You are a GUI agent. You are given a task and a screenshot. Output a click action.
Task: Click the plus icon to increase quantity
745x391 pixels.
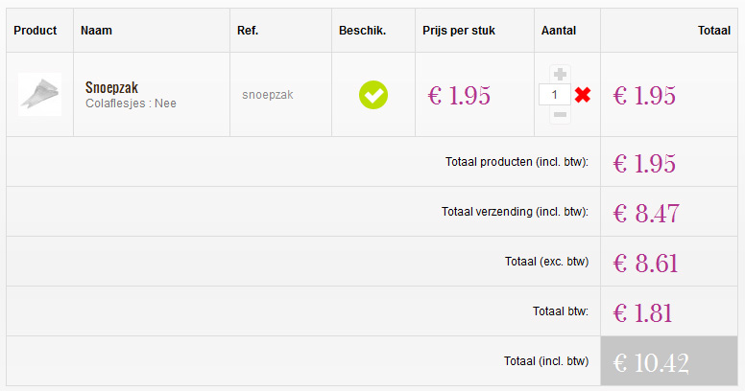point(561,74)
